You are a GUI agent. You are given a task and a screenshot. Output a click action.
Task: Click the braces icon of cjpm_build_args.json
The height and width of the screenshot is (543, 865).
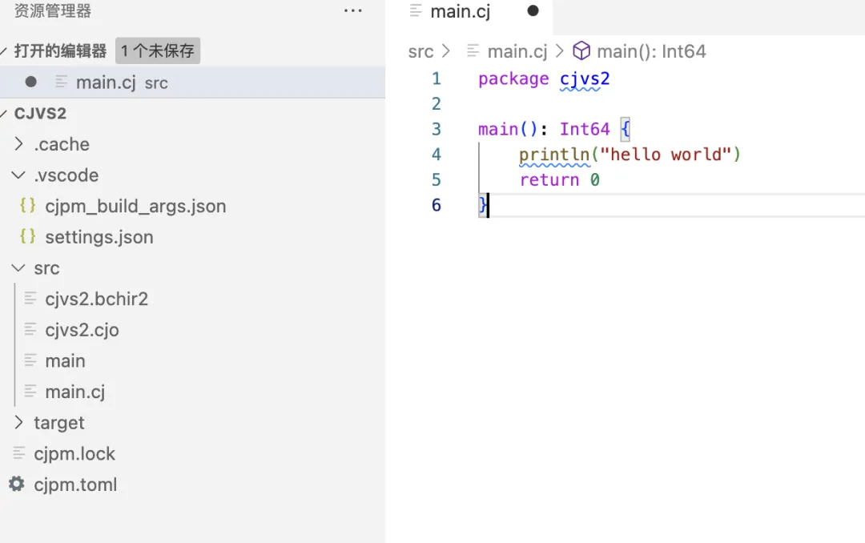pyautogui.click(x=28, y=206)
